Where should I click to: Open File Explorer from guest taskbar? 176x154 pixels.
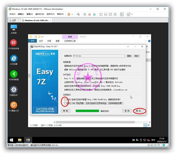pyautogui.click(x=20, y=140)
